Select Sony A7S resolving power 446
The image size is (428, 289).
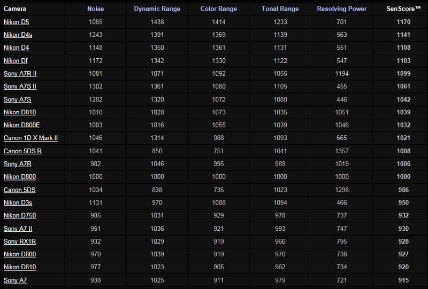click(342, 99)
